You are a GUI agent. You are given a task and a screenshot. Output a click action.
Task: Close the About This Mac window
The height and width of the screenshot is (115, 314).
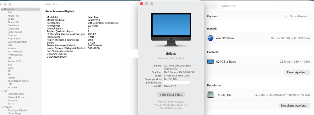pyautogui.click(x=142, y=4)
